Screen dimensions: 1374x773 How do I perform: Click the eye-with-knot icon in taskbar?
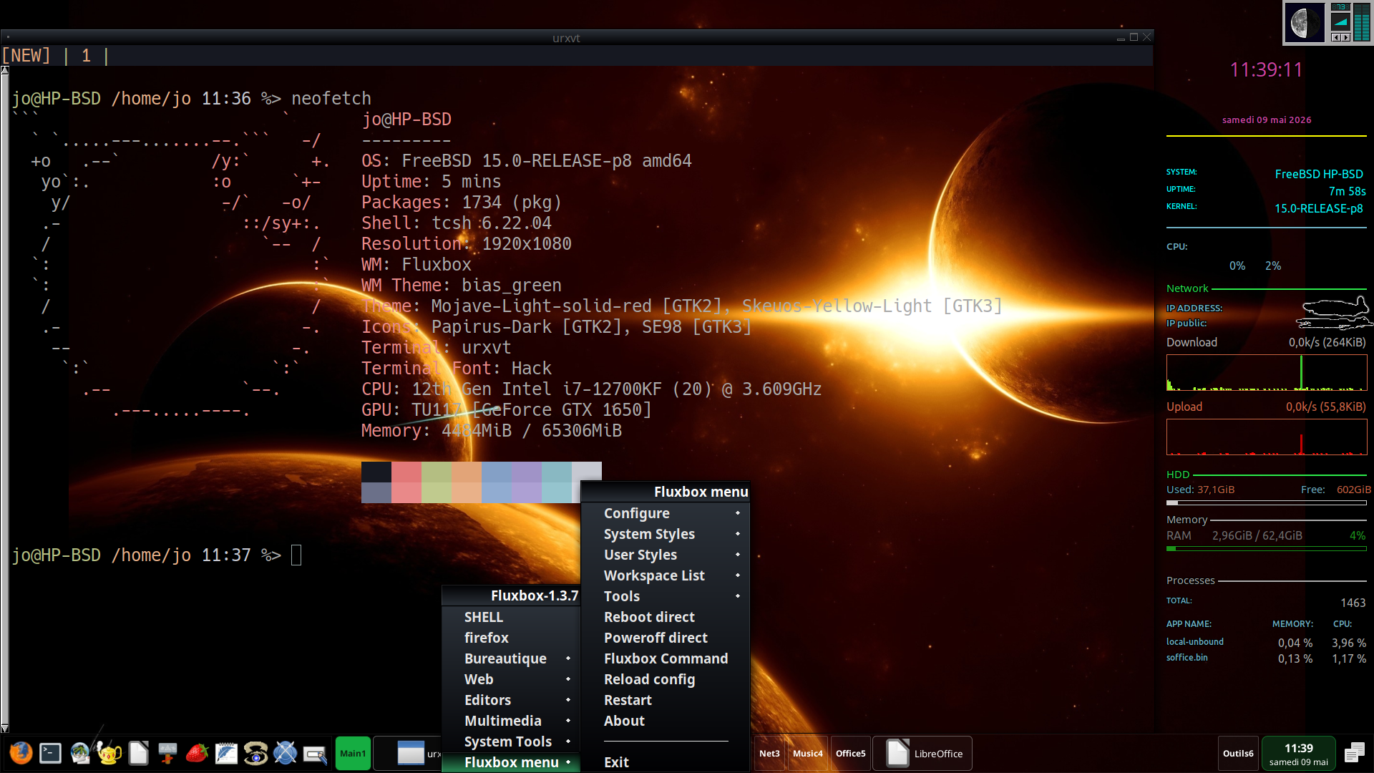click(255, 753)
